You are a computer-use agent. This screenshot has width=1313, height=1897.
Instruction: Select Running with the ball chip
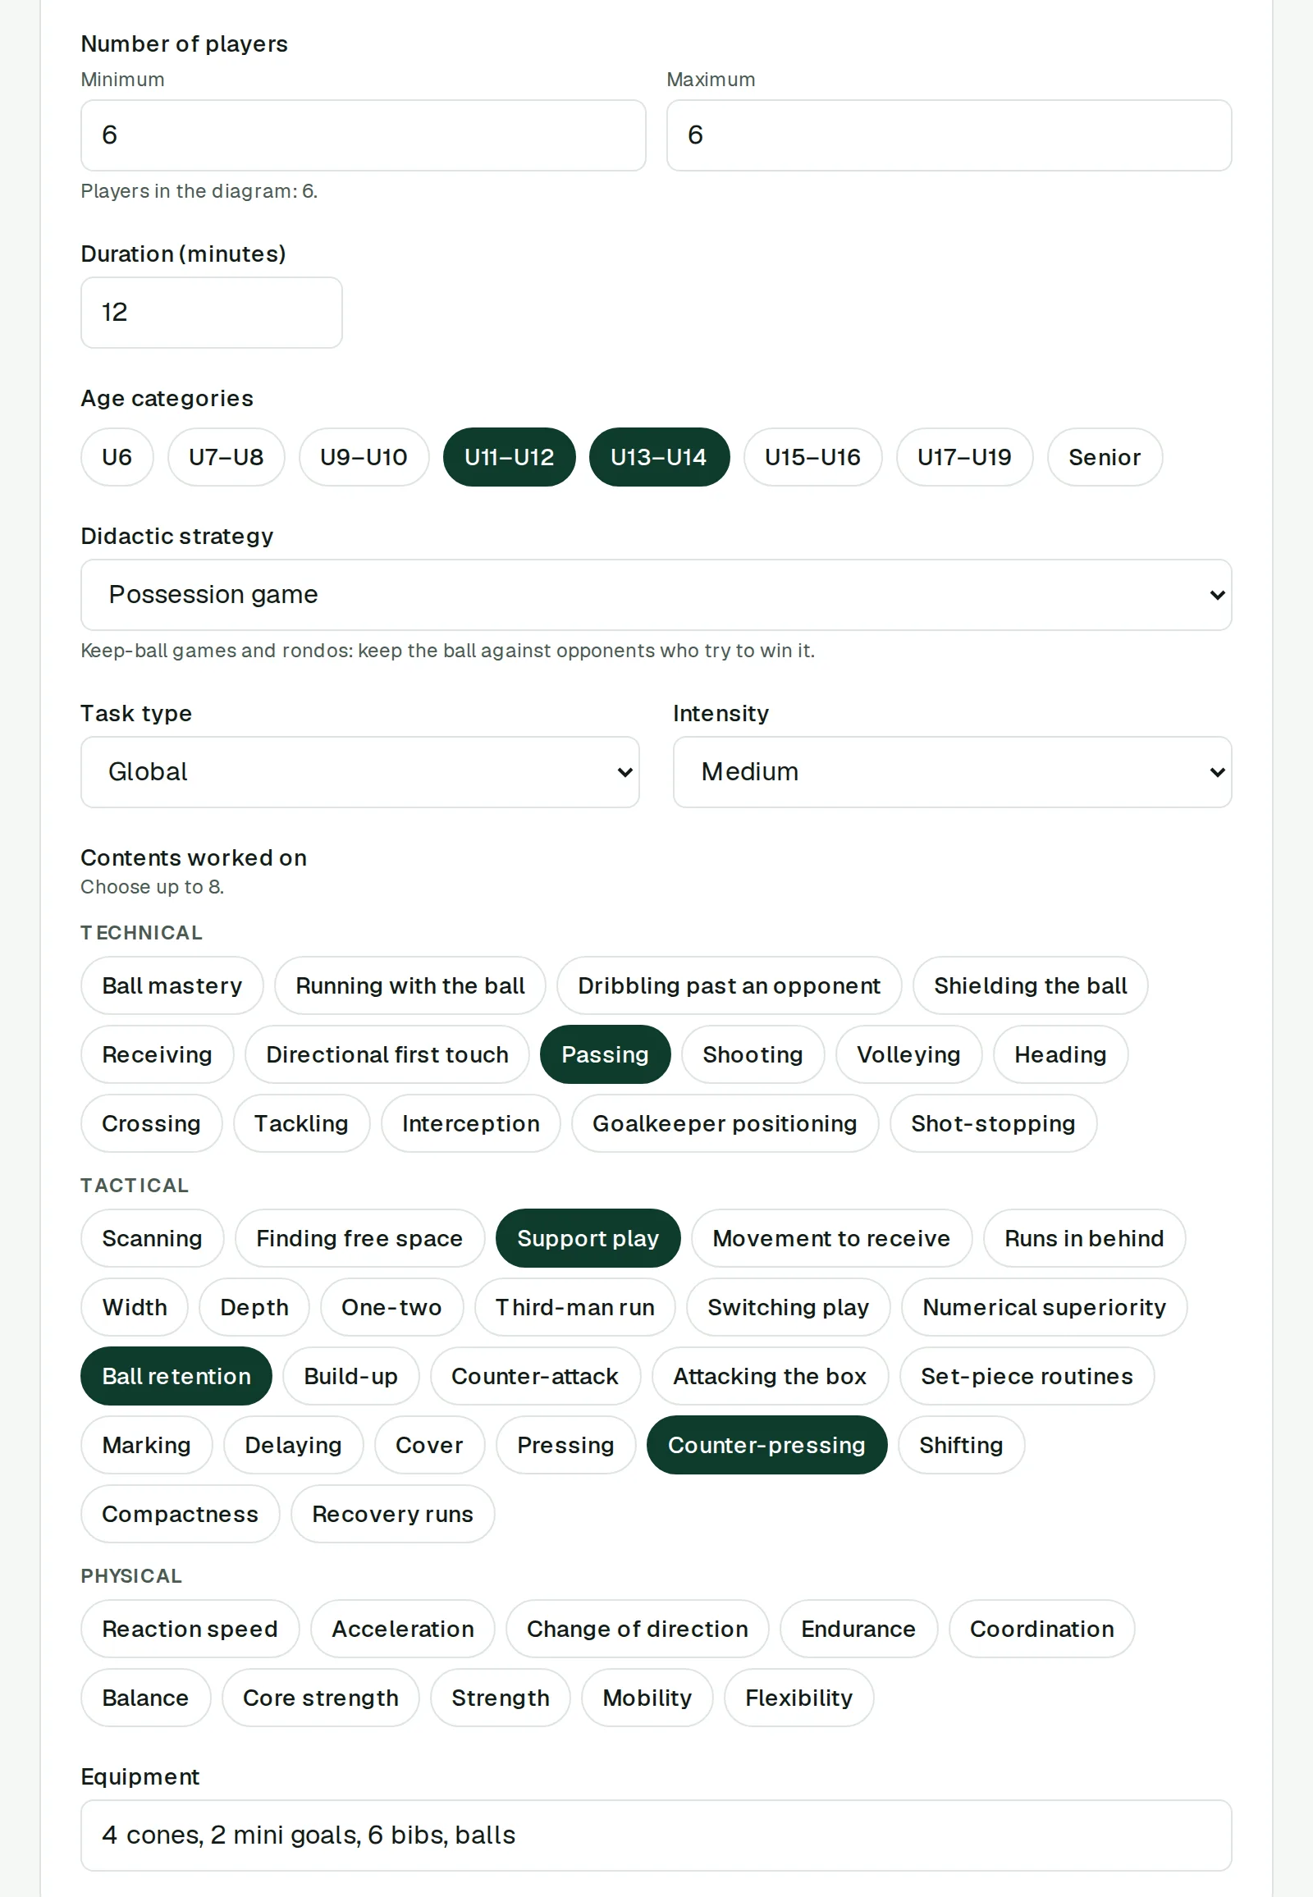point(409,985)
